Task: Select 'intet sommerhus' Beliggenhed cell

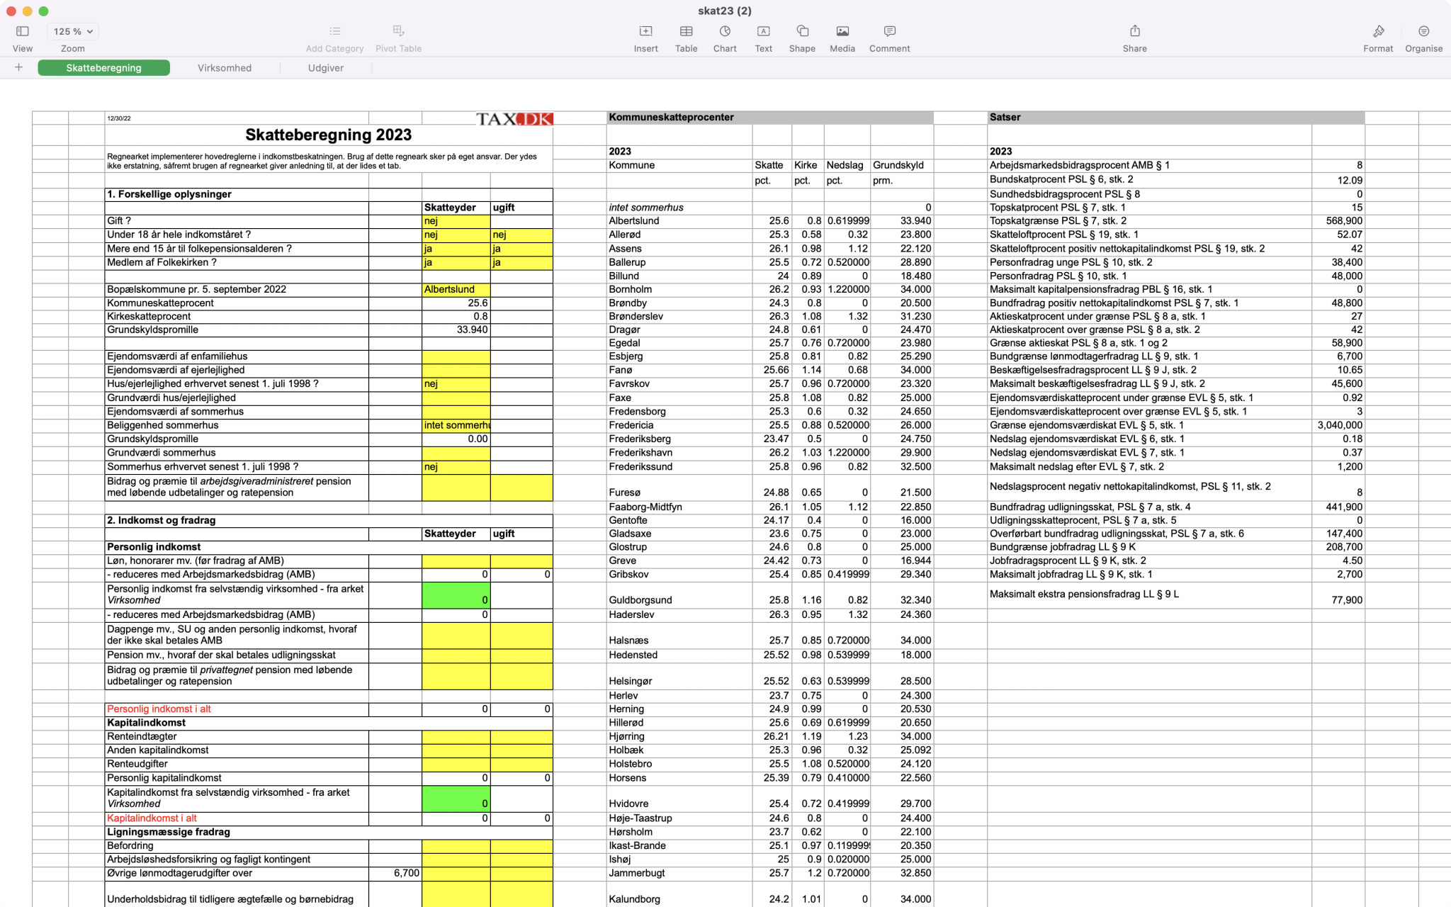Action: click(x=456, y=425)
